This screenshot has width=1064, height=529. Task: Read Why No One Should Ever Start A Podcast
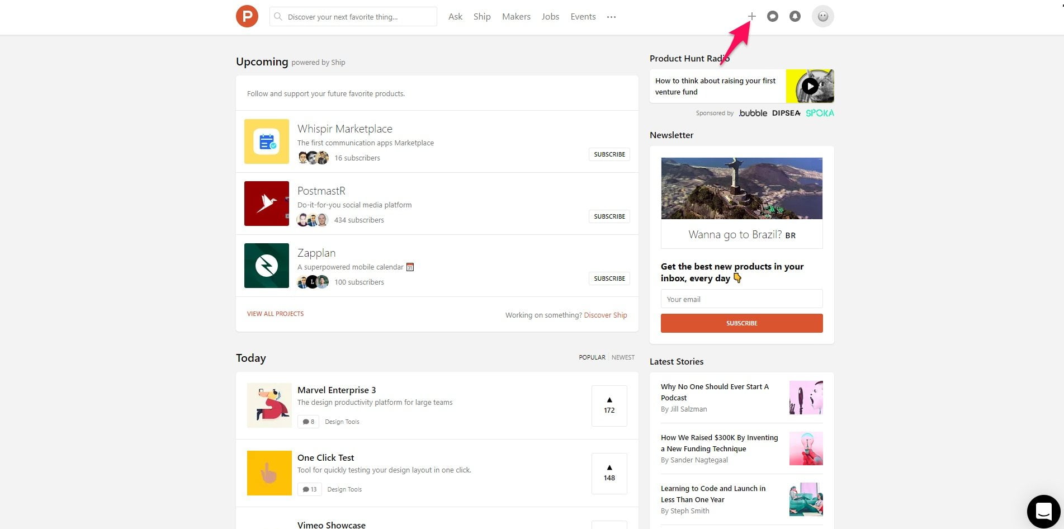click(x=715, y=392)
